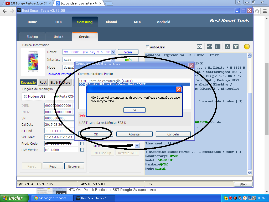Tick the checkbox next to HW Version
This screenshot has width=269, height=202.
(82, 150)
